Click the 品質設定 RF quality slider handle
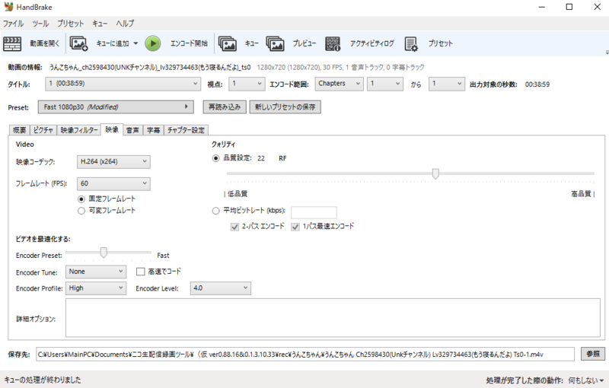This screenshot has height=388, width=609. [x=435, y=173]
